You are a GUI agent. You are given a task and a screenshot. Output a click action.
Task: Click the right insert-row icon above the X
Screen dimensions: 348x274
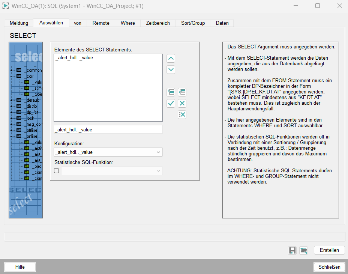(182, 92)
